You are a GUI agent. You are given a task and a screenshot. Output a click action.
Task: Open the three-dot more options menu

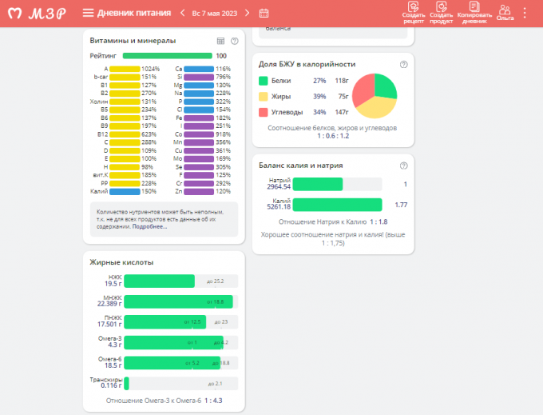525,13
